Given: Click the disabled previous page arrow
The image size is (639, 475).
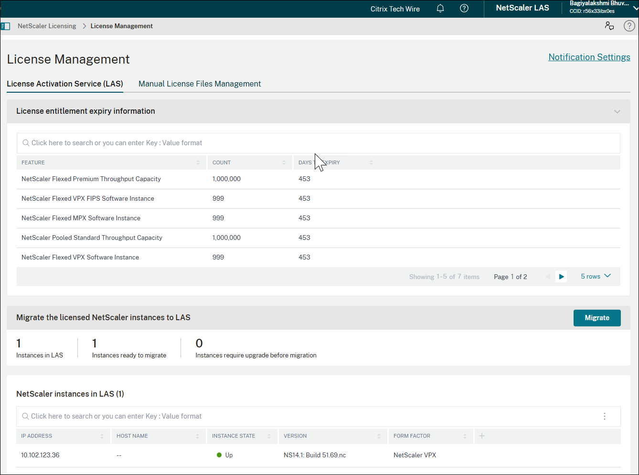Looking at the screenshot, I should pos(547,277).
